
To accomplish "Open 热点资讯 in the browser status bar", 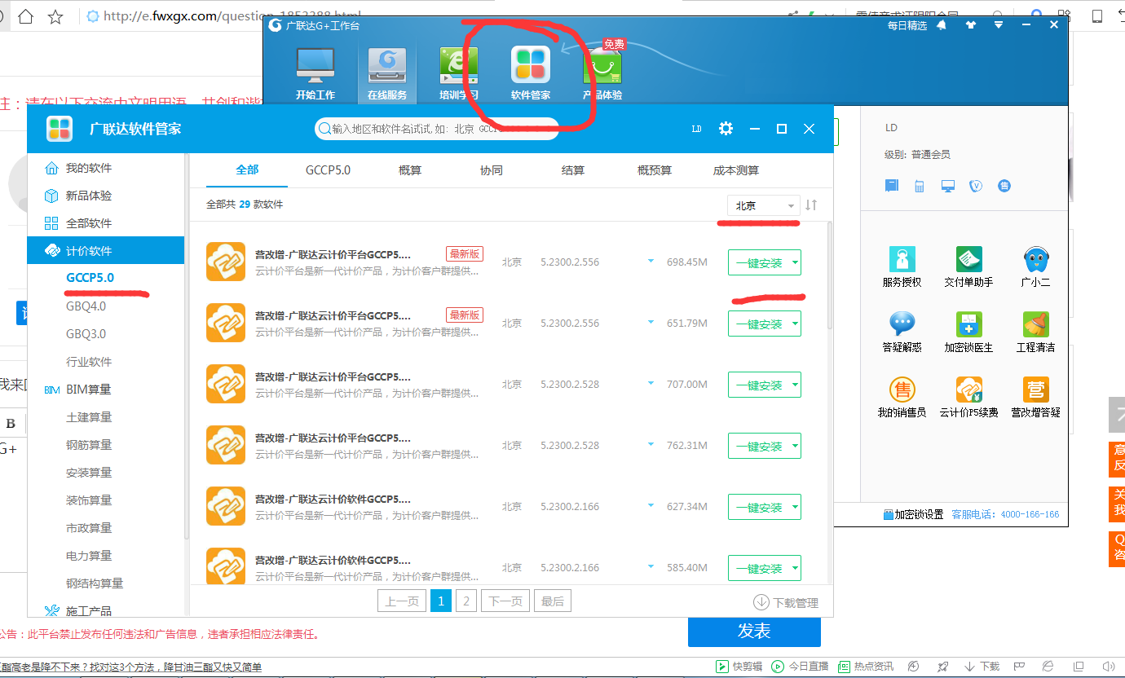I will 866,667.
